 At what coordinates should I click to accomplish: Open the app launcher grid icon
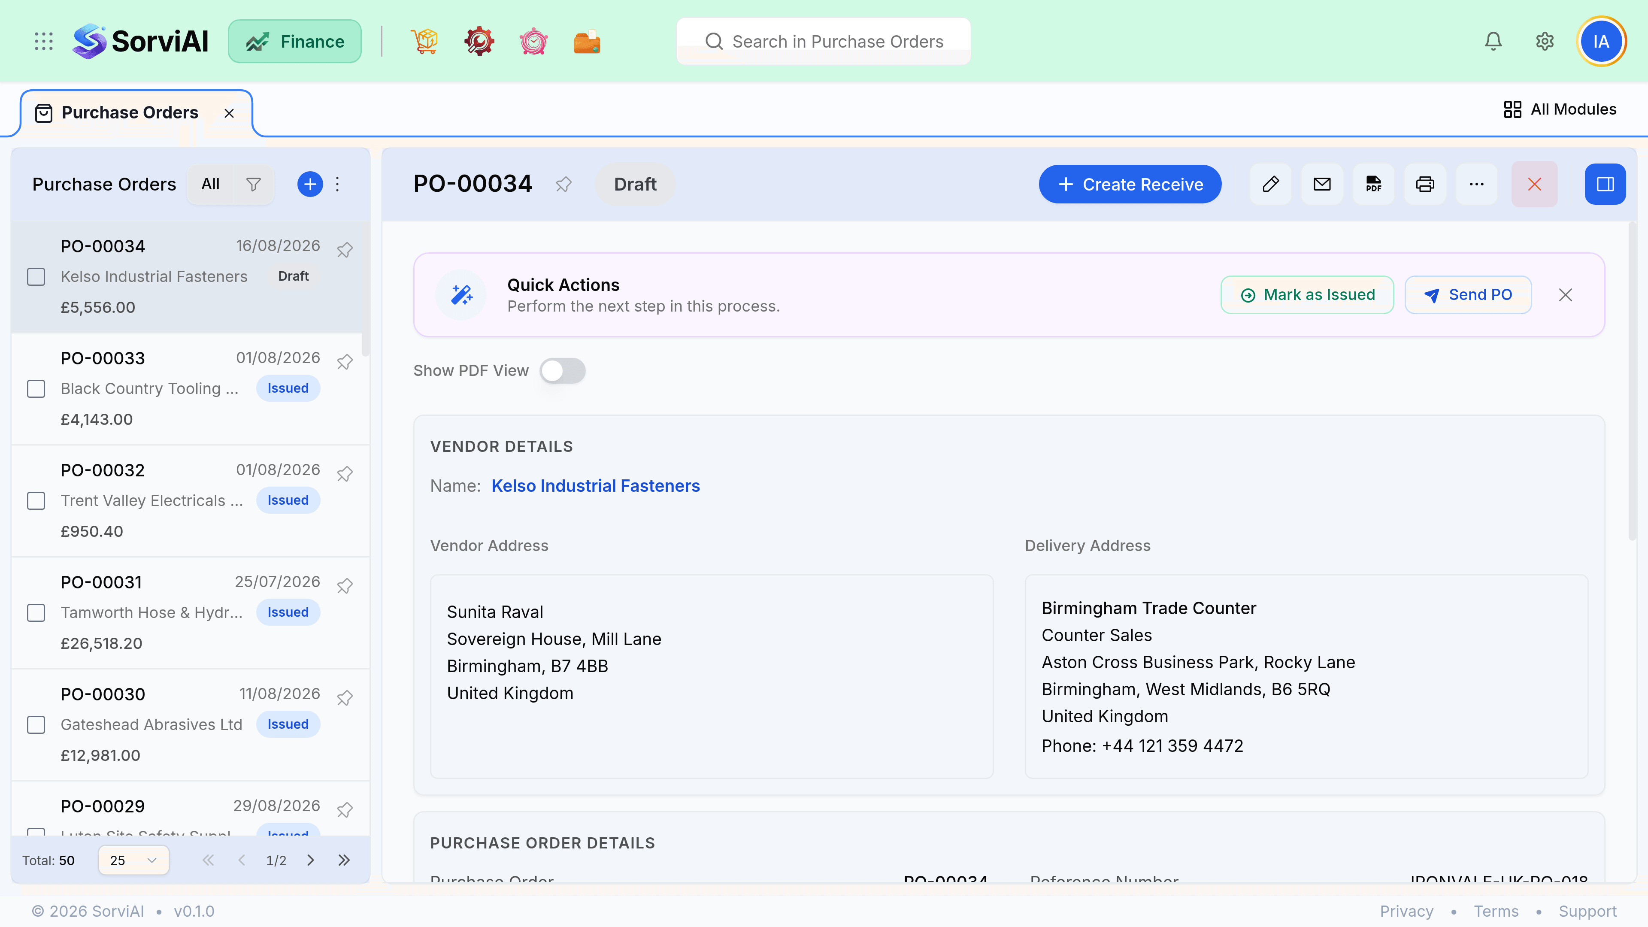43,42
